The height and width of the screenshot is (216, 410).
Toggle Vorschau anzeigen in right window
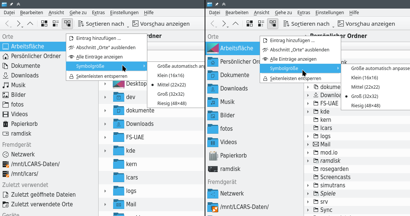pos(366,24)
